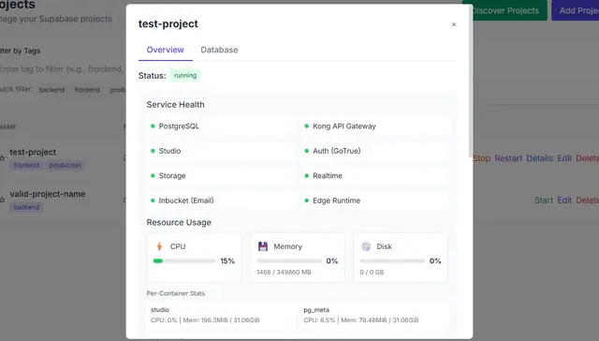
Task: Select the PostgreSQL service label
Action: [179, 126]
